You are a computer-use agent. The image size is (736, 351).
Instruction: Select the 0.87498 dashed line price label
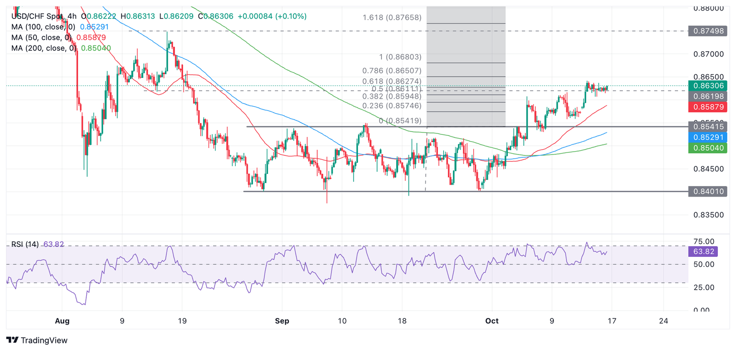click(x=708, y=31)
